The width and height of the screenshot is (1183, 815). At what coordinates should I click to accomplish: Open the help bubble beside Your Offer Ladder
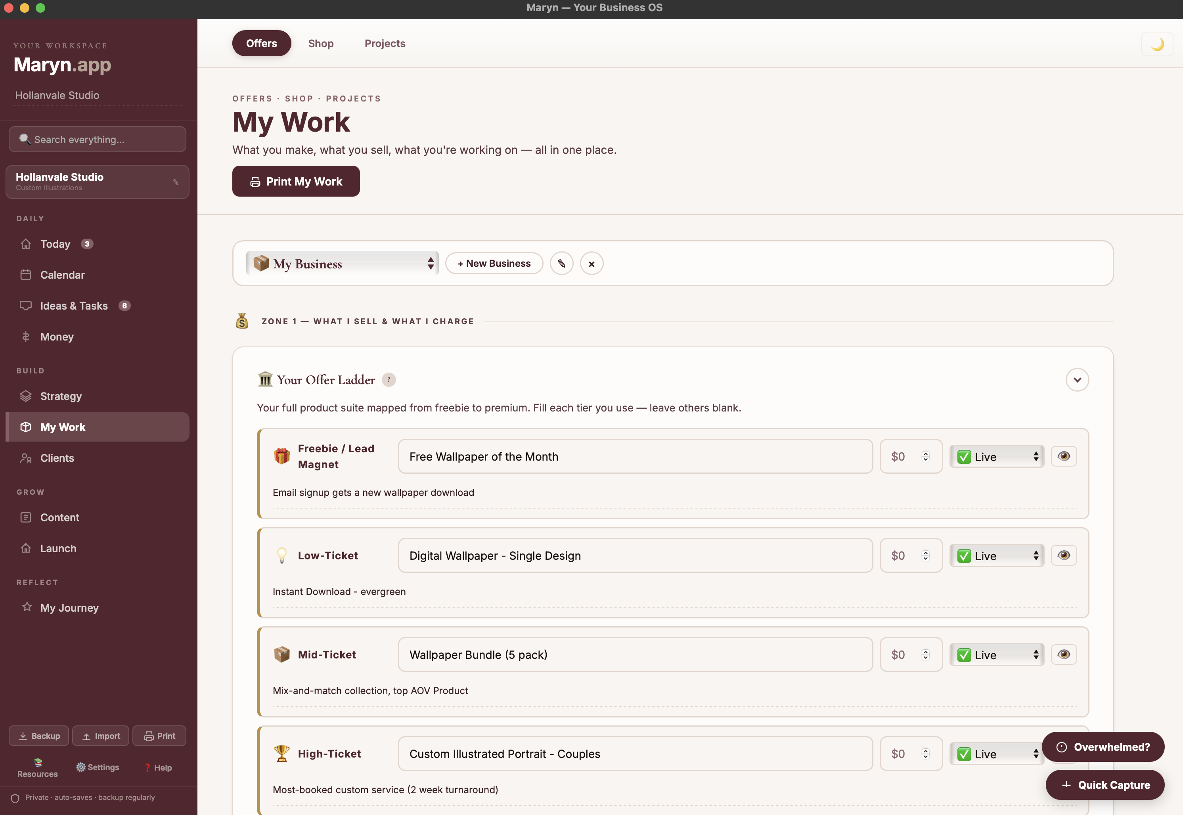pos(389,379)
